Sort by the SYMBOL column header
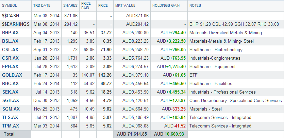 click(10, 6)
